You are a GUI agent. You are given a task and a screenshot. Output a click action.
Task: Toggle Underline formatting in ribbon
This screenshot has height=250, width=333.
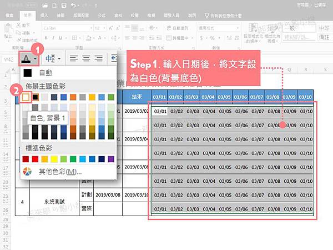pyautogui.click(x=60, y=38)
